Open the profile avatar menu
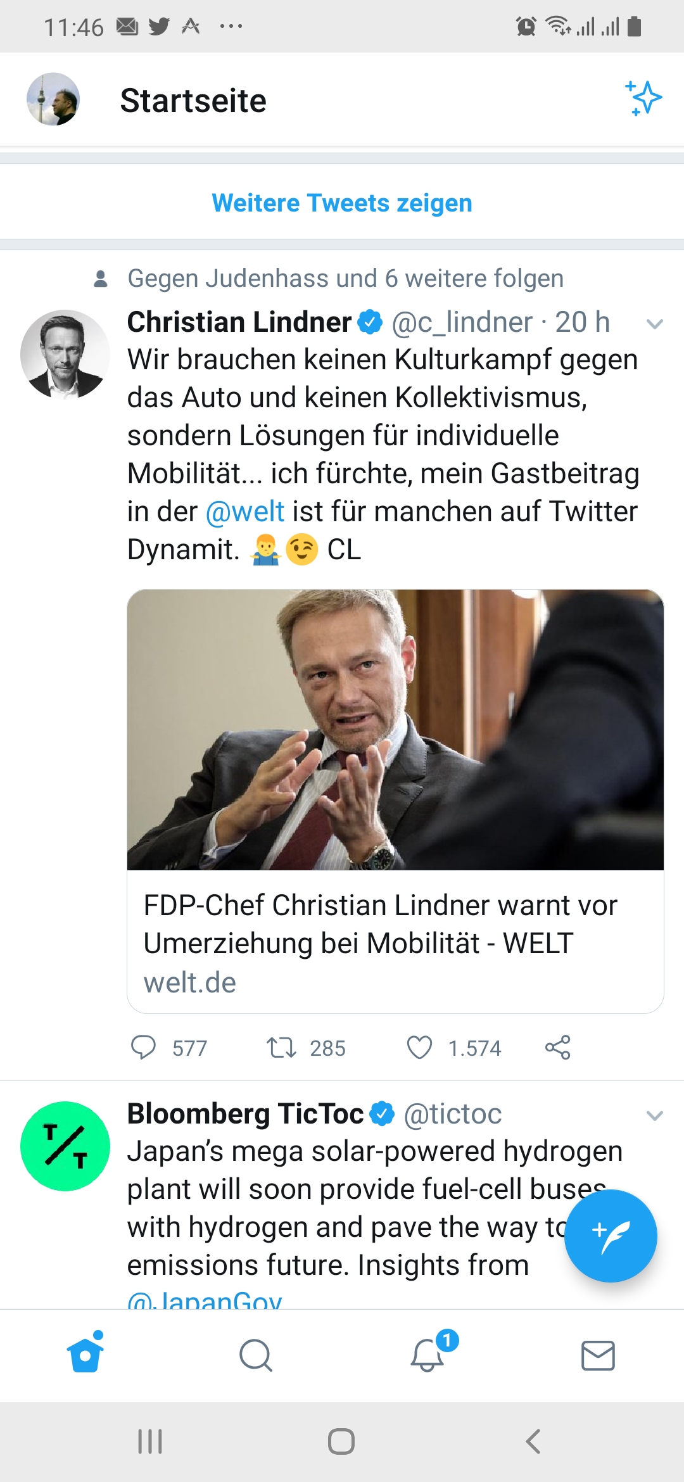 [x=53, y=99]
